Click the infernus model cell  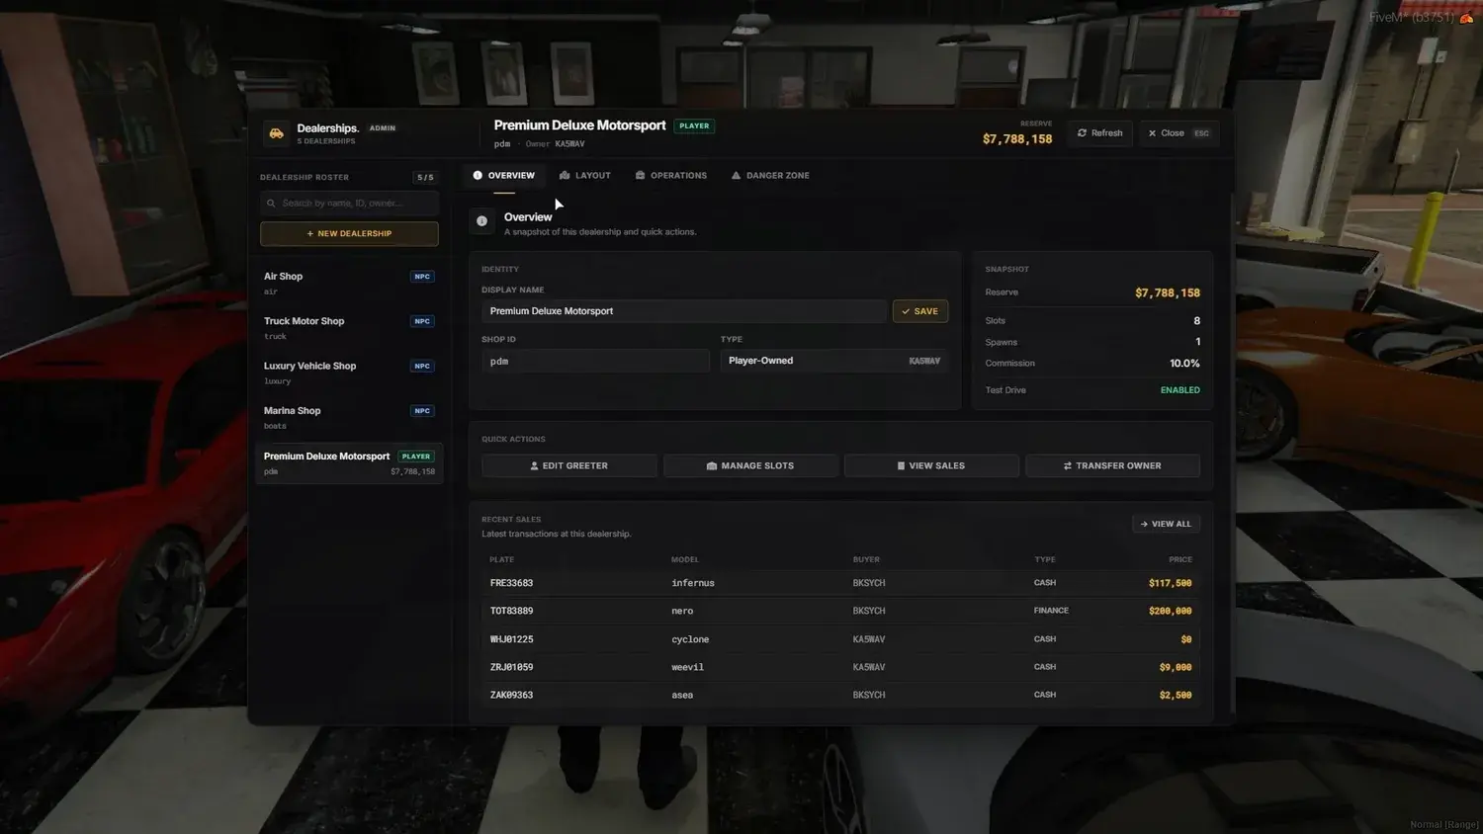click(x=692, y=583)
